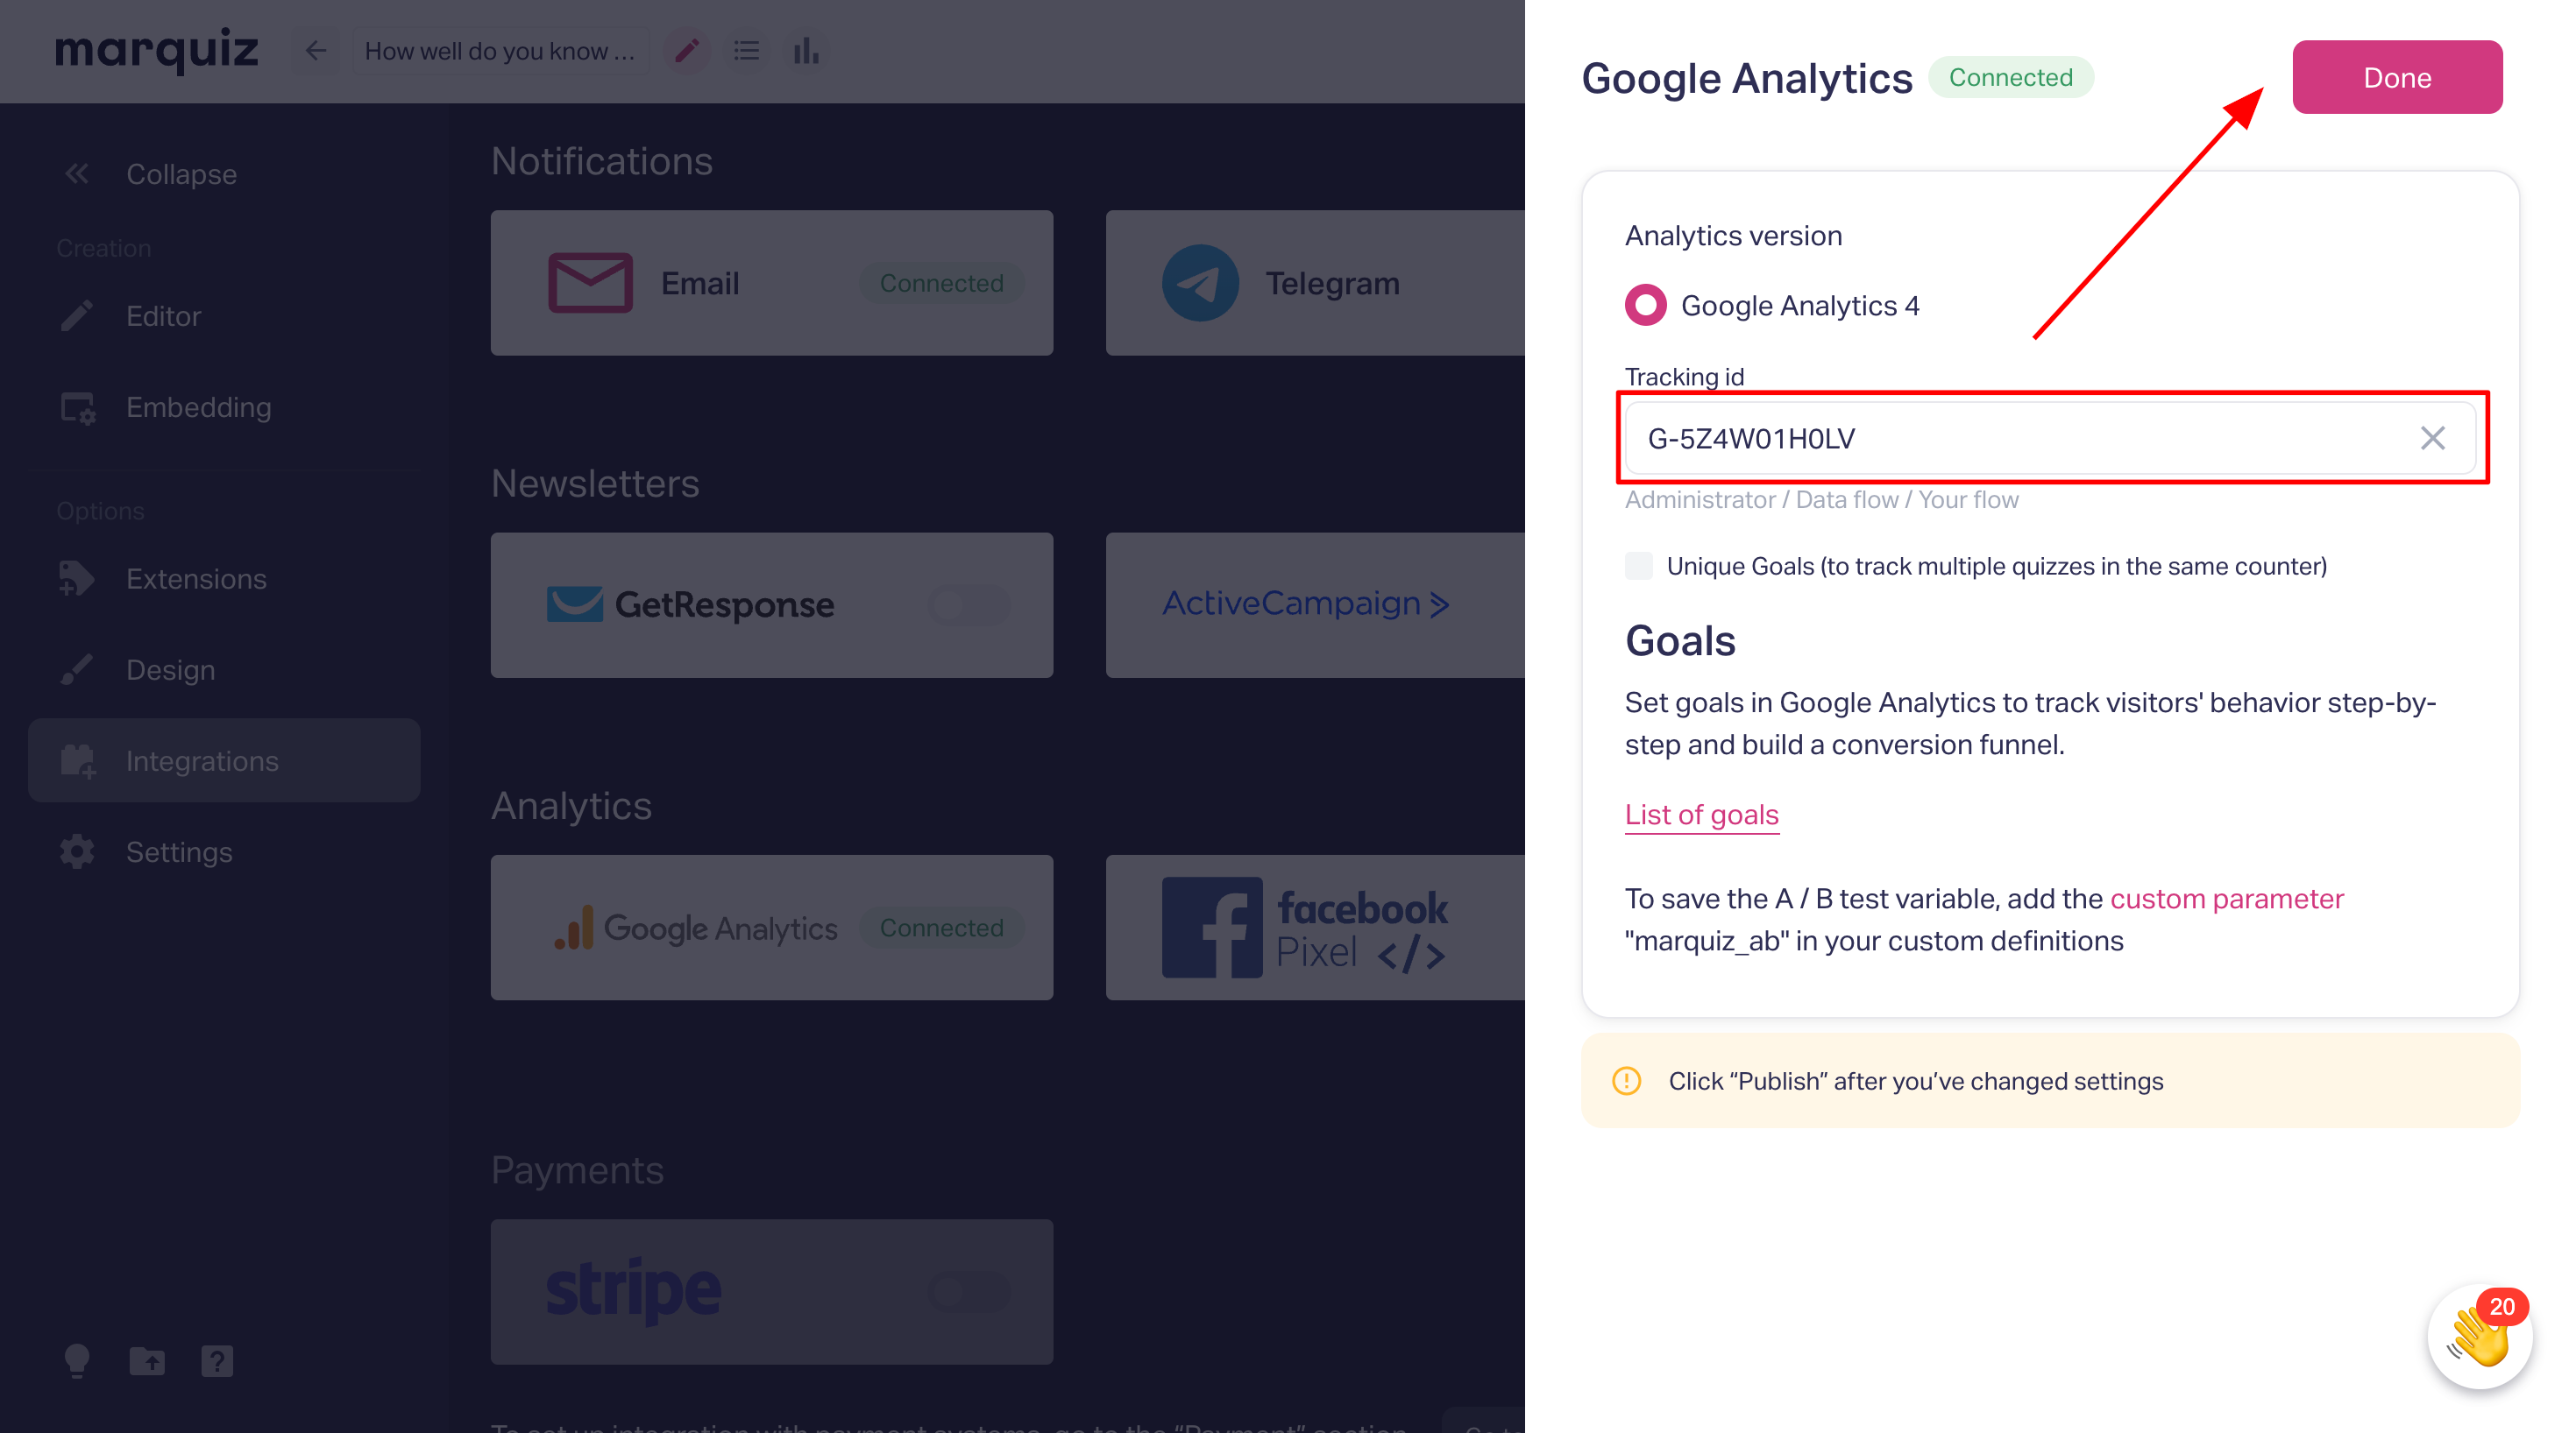Click the lightbulb icon at sidebar bottom

pyautogui.click(x=77, y=1360)
